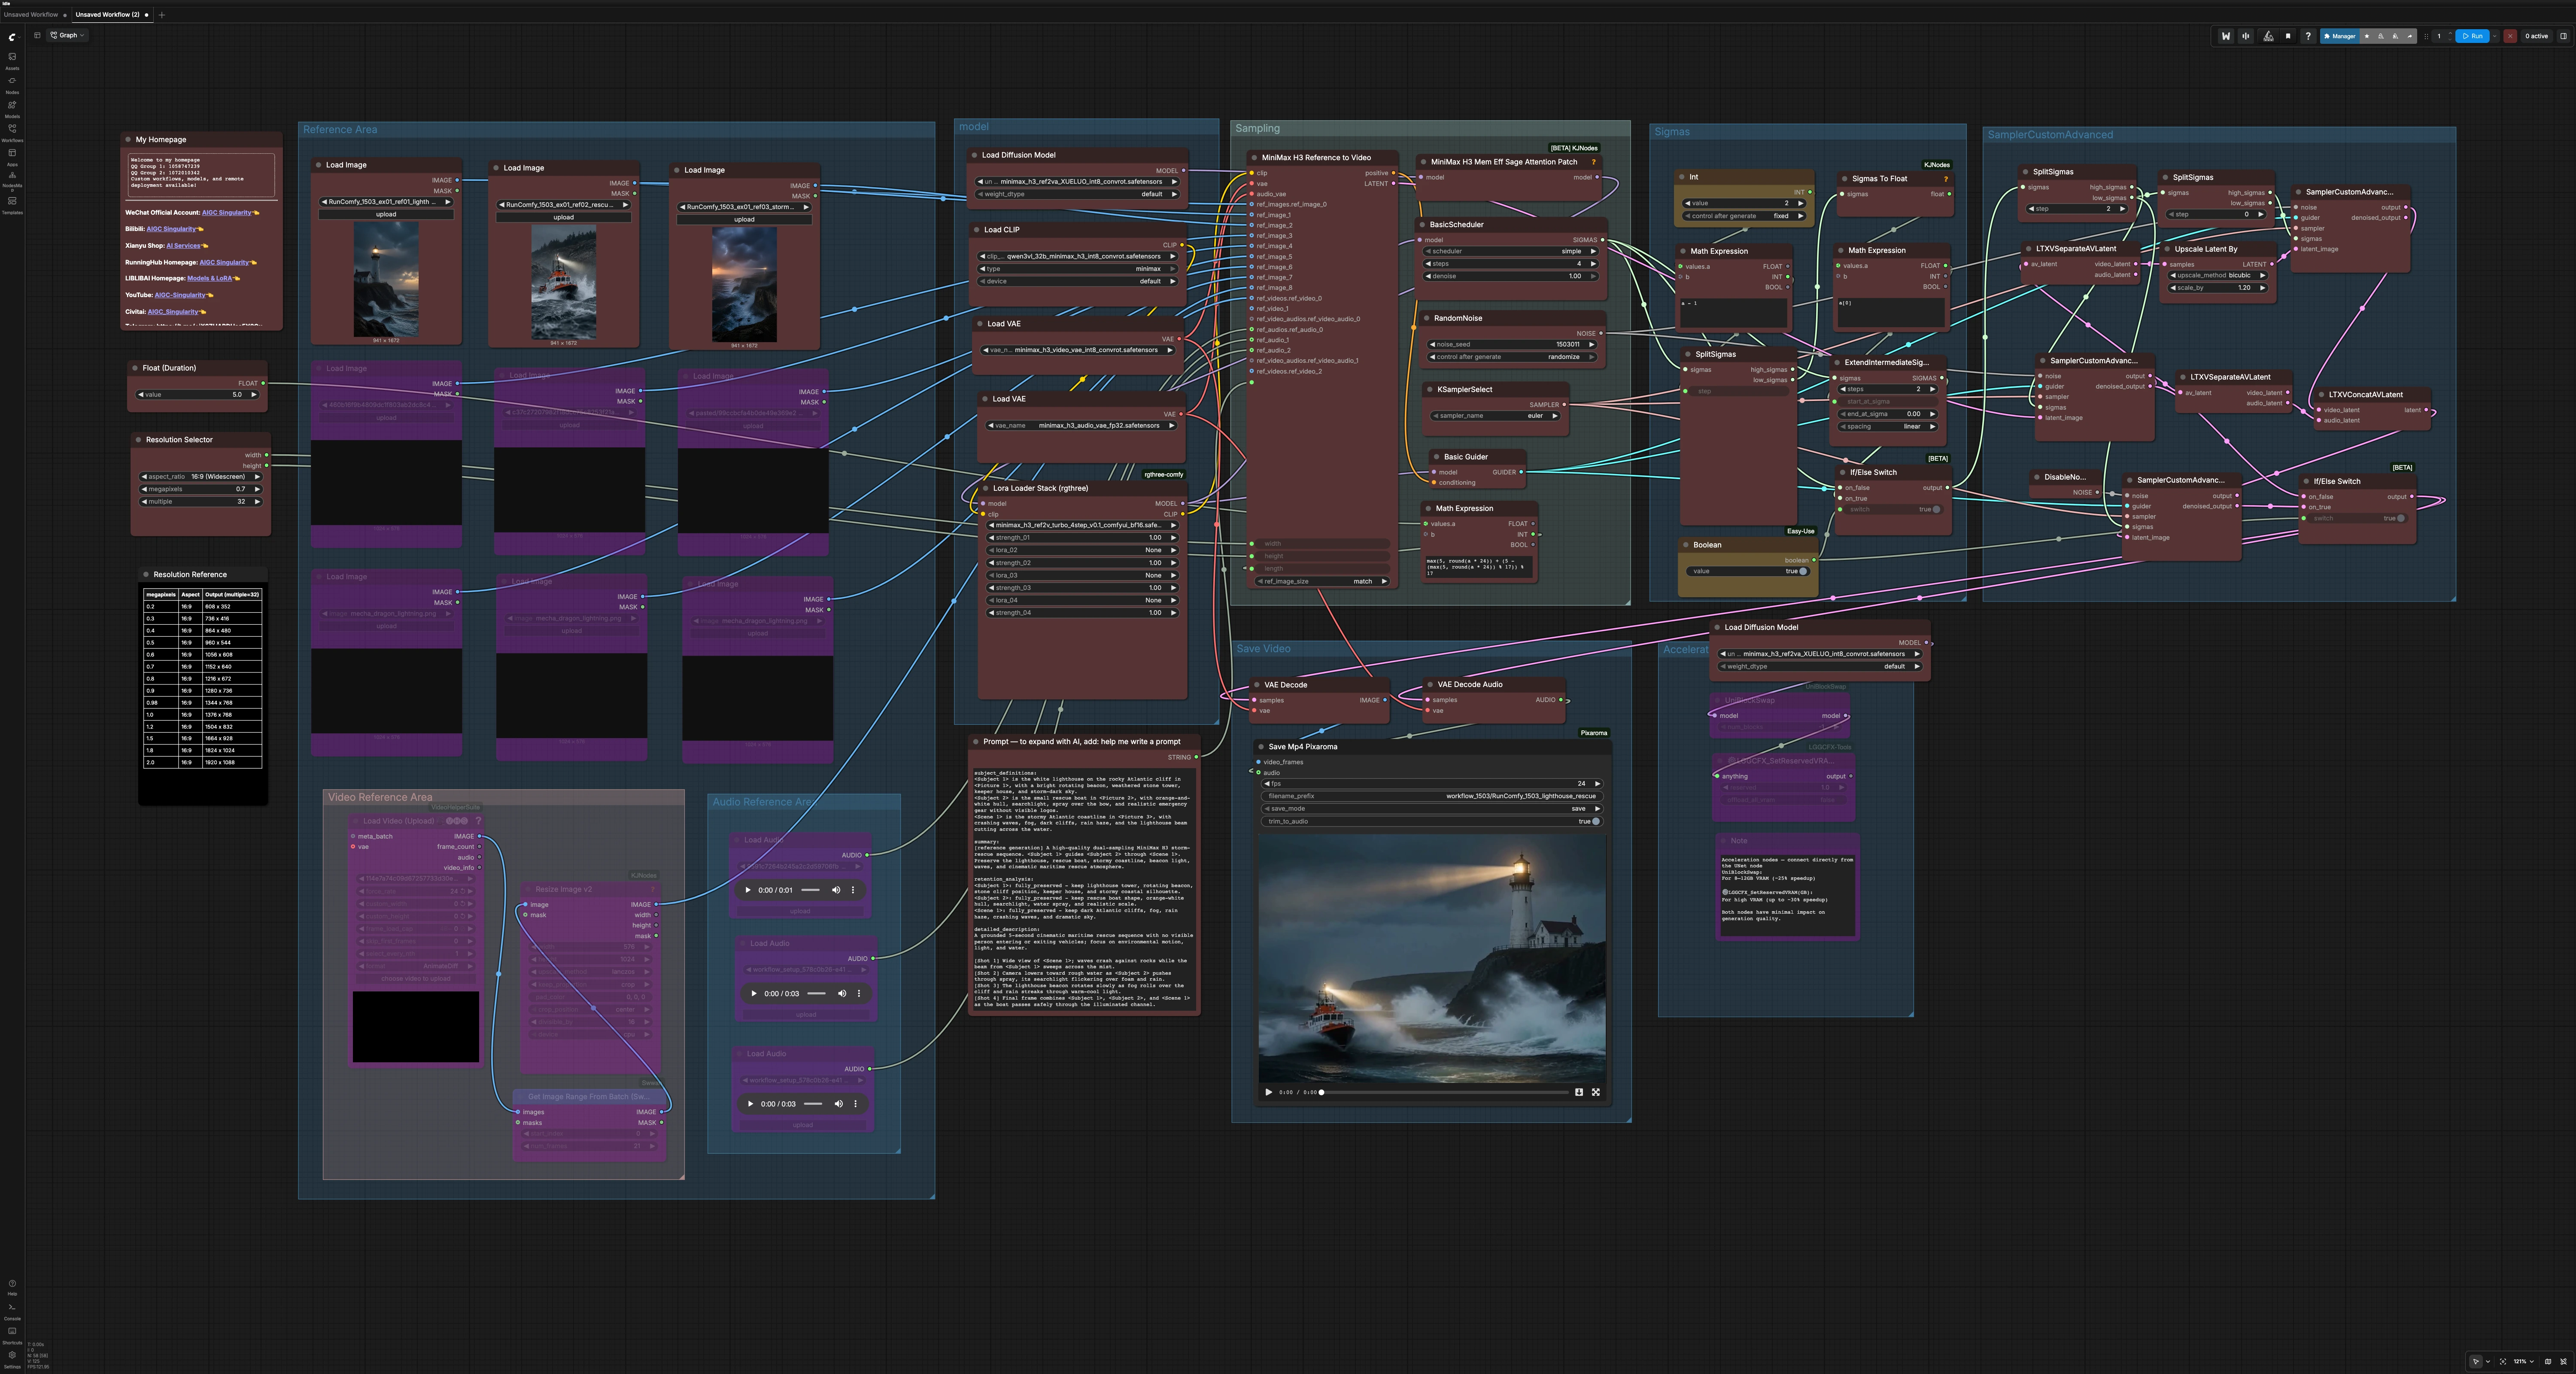Collapse the KSamplerSelect node
Screen dimensions: 2576x1374
click(1430, 390)
